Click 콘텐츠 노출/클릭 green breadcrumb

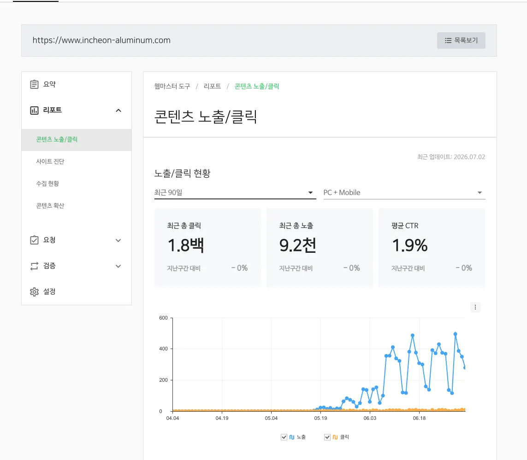[x=257, y=86]
